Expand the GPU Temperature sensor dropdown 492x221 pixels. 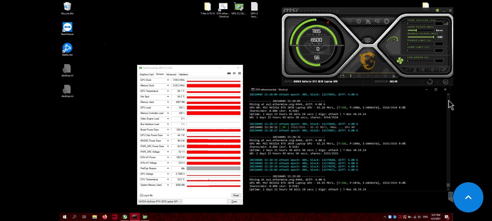coord(168,91)
